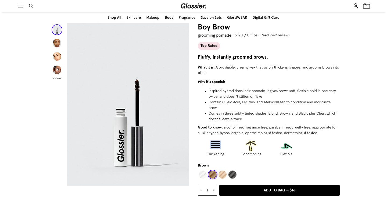The image size is (387, 200).
Task: Select the Blond shade swatch
Action: click(223, 175)
